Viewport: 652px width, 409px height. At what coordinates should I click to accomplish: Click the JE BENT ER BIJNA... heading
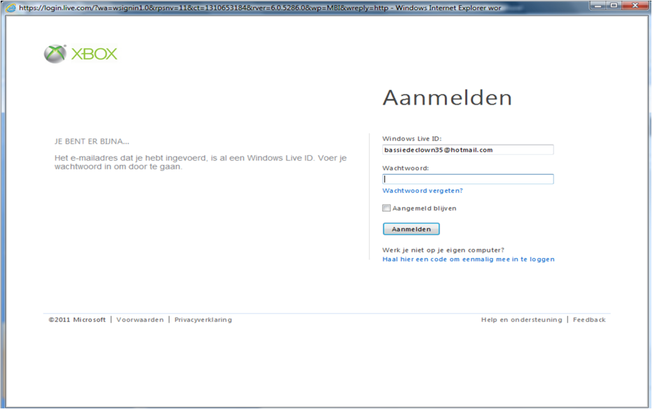pos(92,141)
